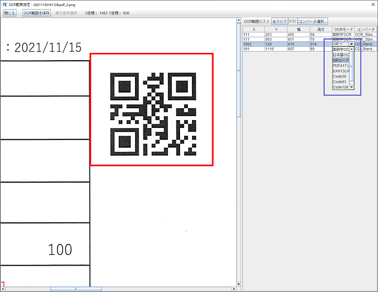
Task: Click the 2021/11/15 date text on the document
Action: pyautogui.click(x=48, y=47)
